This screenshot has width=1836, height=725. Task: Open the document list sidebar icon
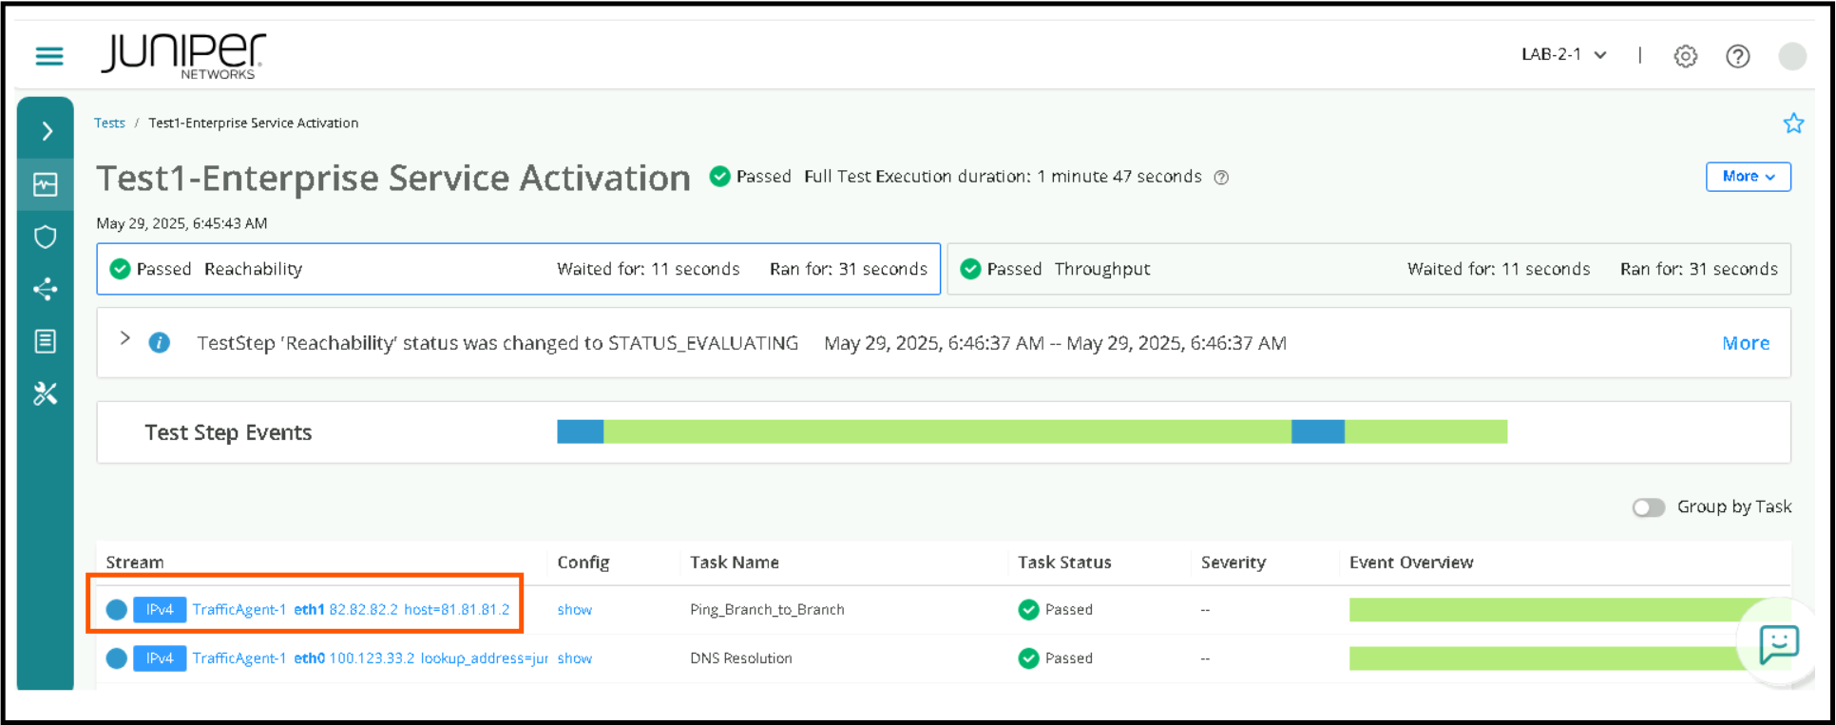(x=46, y=341)
